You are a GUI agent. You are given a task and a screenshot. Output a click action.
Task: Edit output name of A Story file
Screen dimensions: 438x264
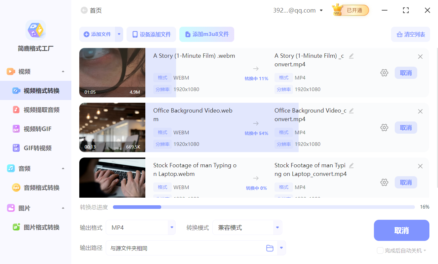pos(351,56)
